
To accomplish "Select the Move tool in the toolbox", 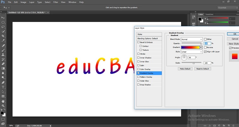I will (3, 17).
